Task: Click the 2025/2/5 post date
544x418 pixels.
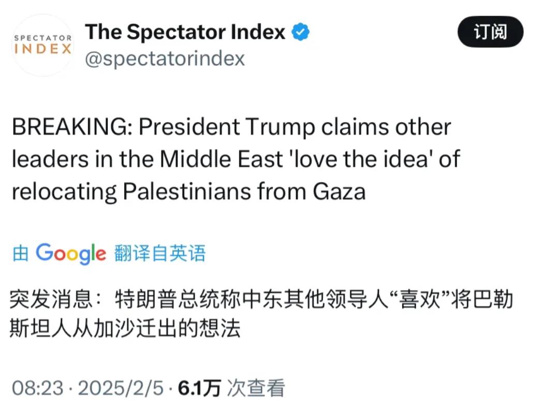Action: coord(121,387)
